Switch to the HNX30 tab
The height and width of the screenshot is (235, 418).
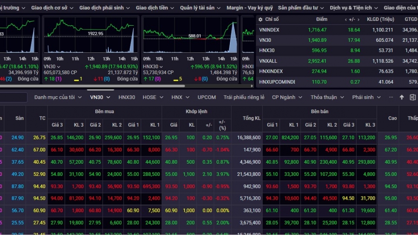(127, 97)
